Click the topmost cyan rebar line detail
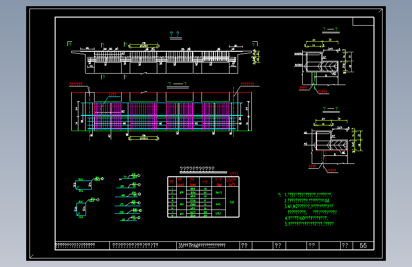The image size is (412, 267). [x=130, y=177]
